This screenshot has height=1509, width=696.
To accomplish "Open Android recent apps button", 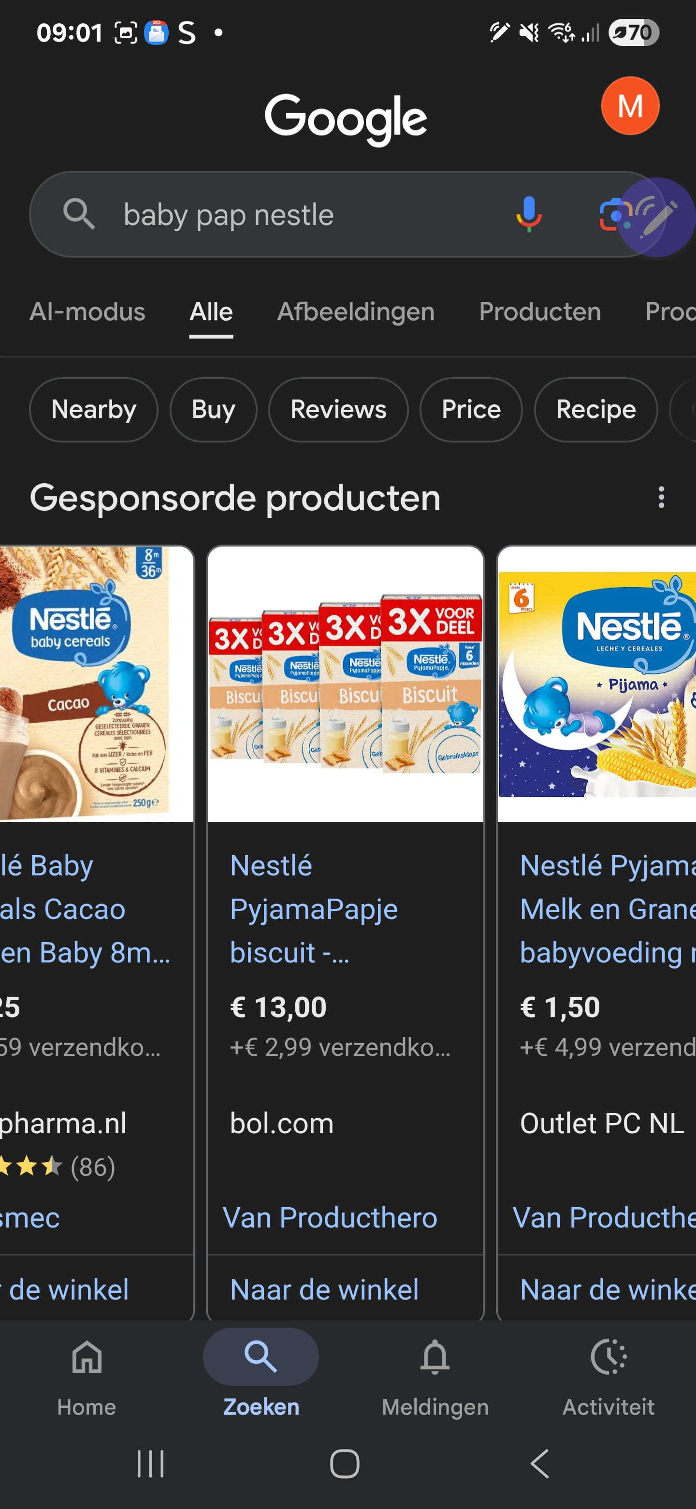I will (150, 1464).
